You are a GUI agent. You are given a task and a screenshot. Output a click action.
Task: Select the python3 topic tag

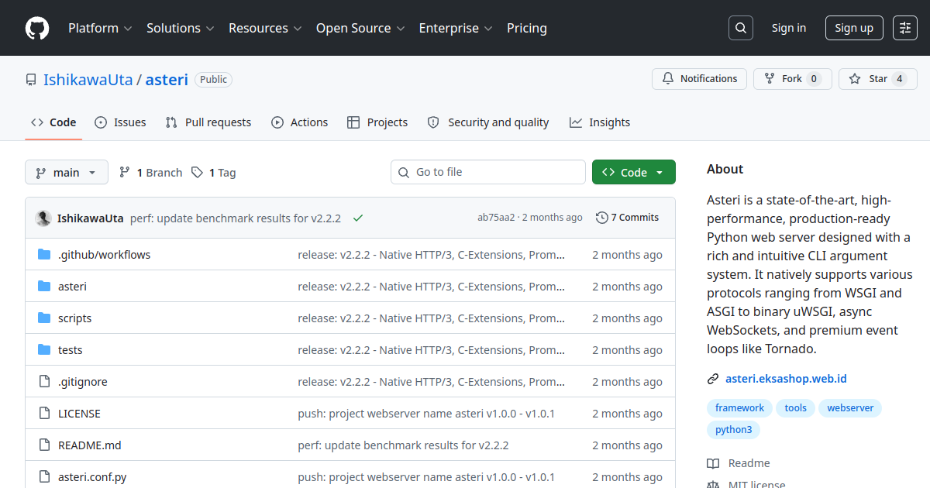coord(733,430)
